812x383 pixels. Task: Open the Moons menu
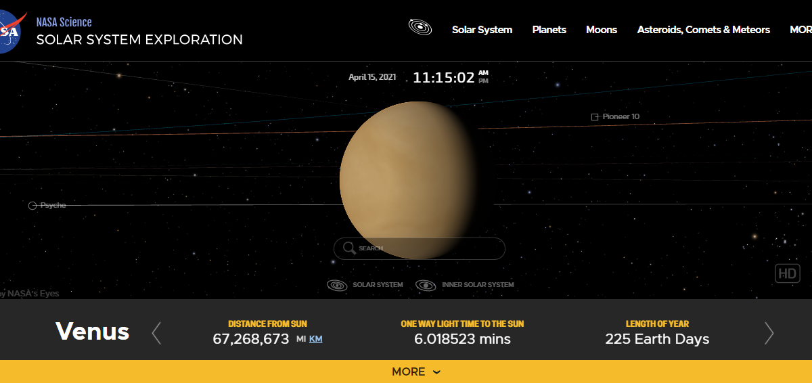[x=602, y=30]
